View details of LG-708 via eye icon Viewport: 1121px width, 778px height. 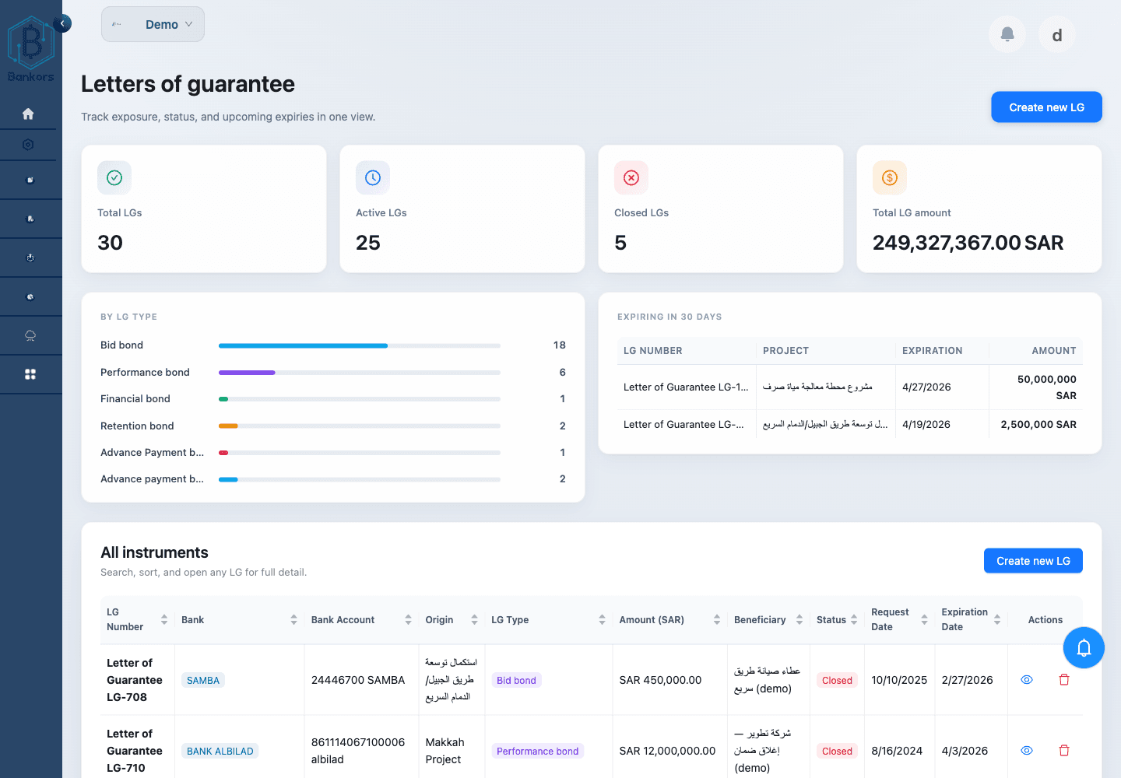1026,679
